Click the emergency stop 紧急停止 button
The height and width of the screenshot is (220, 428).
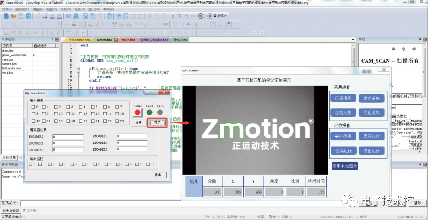[218, 16]
